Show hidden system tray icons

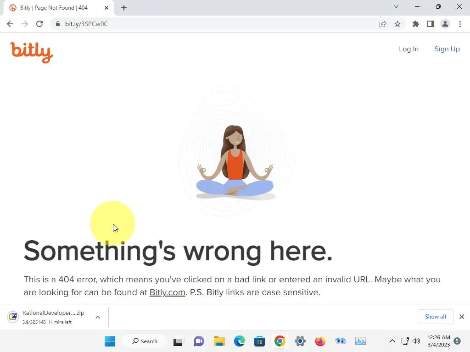pyautogui.click(x=392, y=341)
